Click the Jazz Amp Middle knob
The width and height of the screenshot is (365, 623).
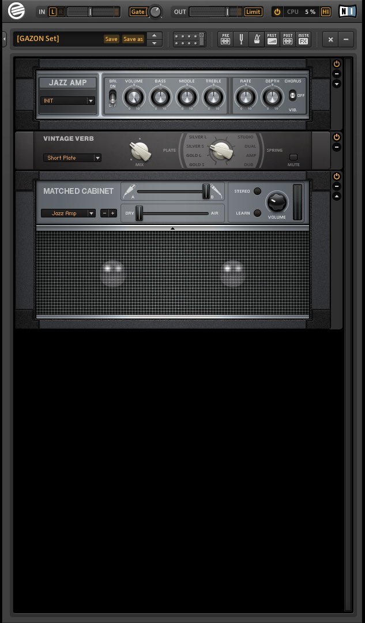(x=187, y=96)
